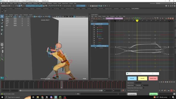Viewport: 176px width, 99px height.
Task: Click the No Live Surface field
Action: tap(68, 6)
